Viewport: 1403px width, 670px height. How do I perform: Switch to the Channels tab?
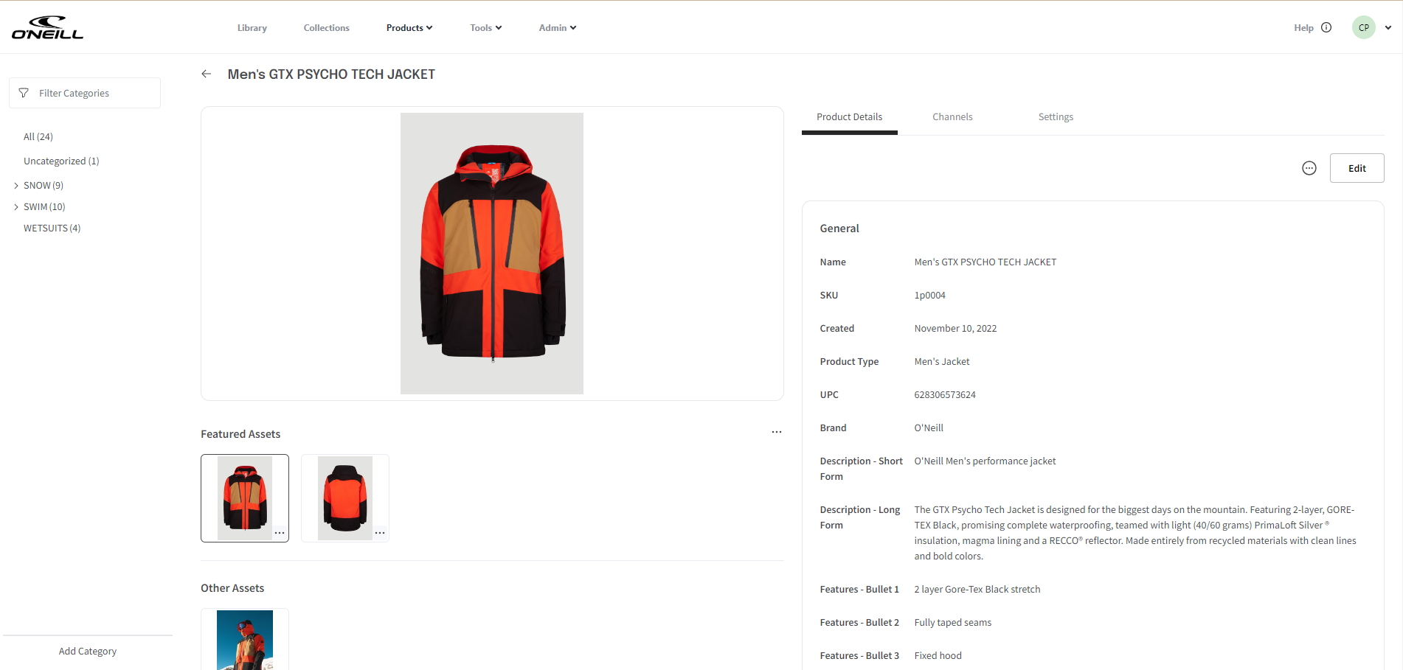click(952, 116)
